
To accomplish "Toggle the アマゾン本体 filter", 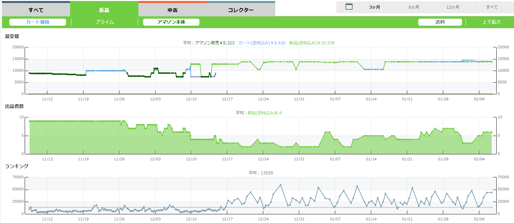I will [171, 22].
